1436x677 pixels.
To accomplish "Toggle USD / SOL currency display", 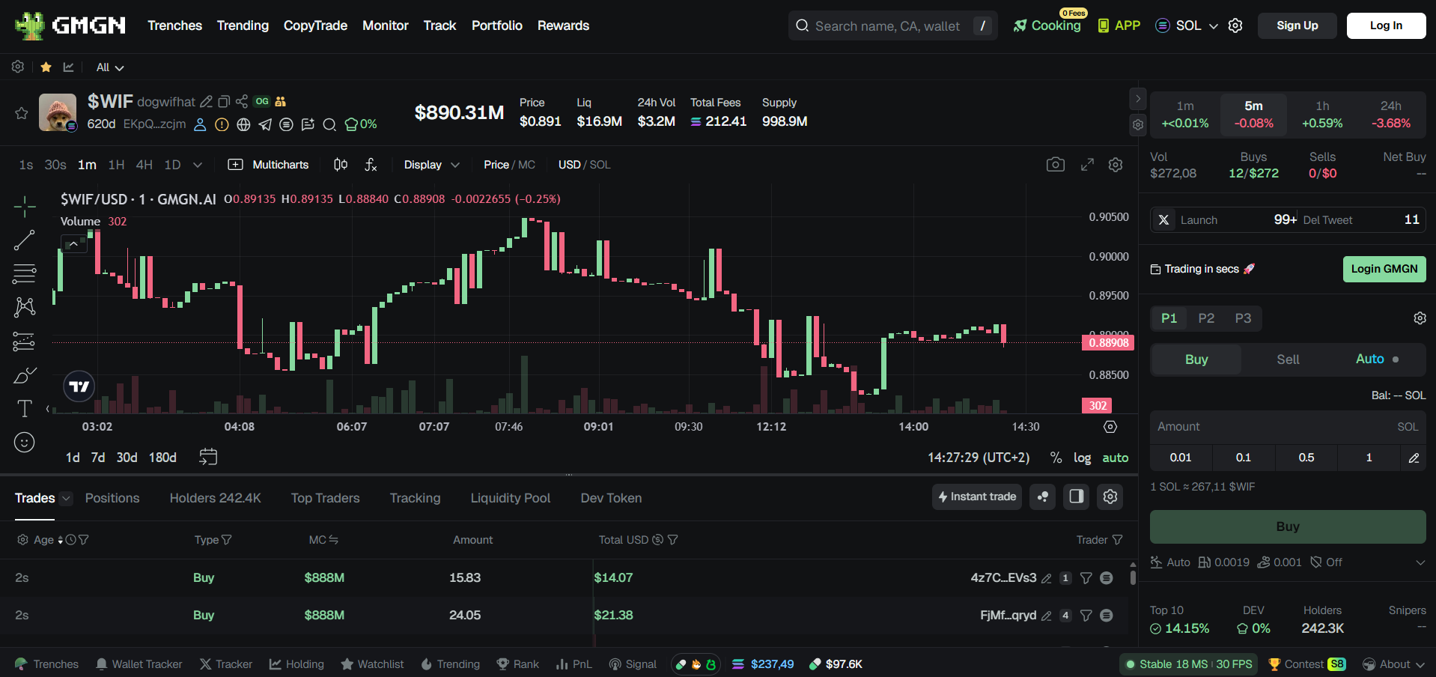I will pos(584,165).
